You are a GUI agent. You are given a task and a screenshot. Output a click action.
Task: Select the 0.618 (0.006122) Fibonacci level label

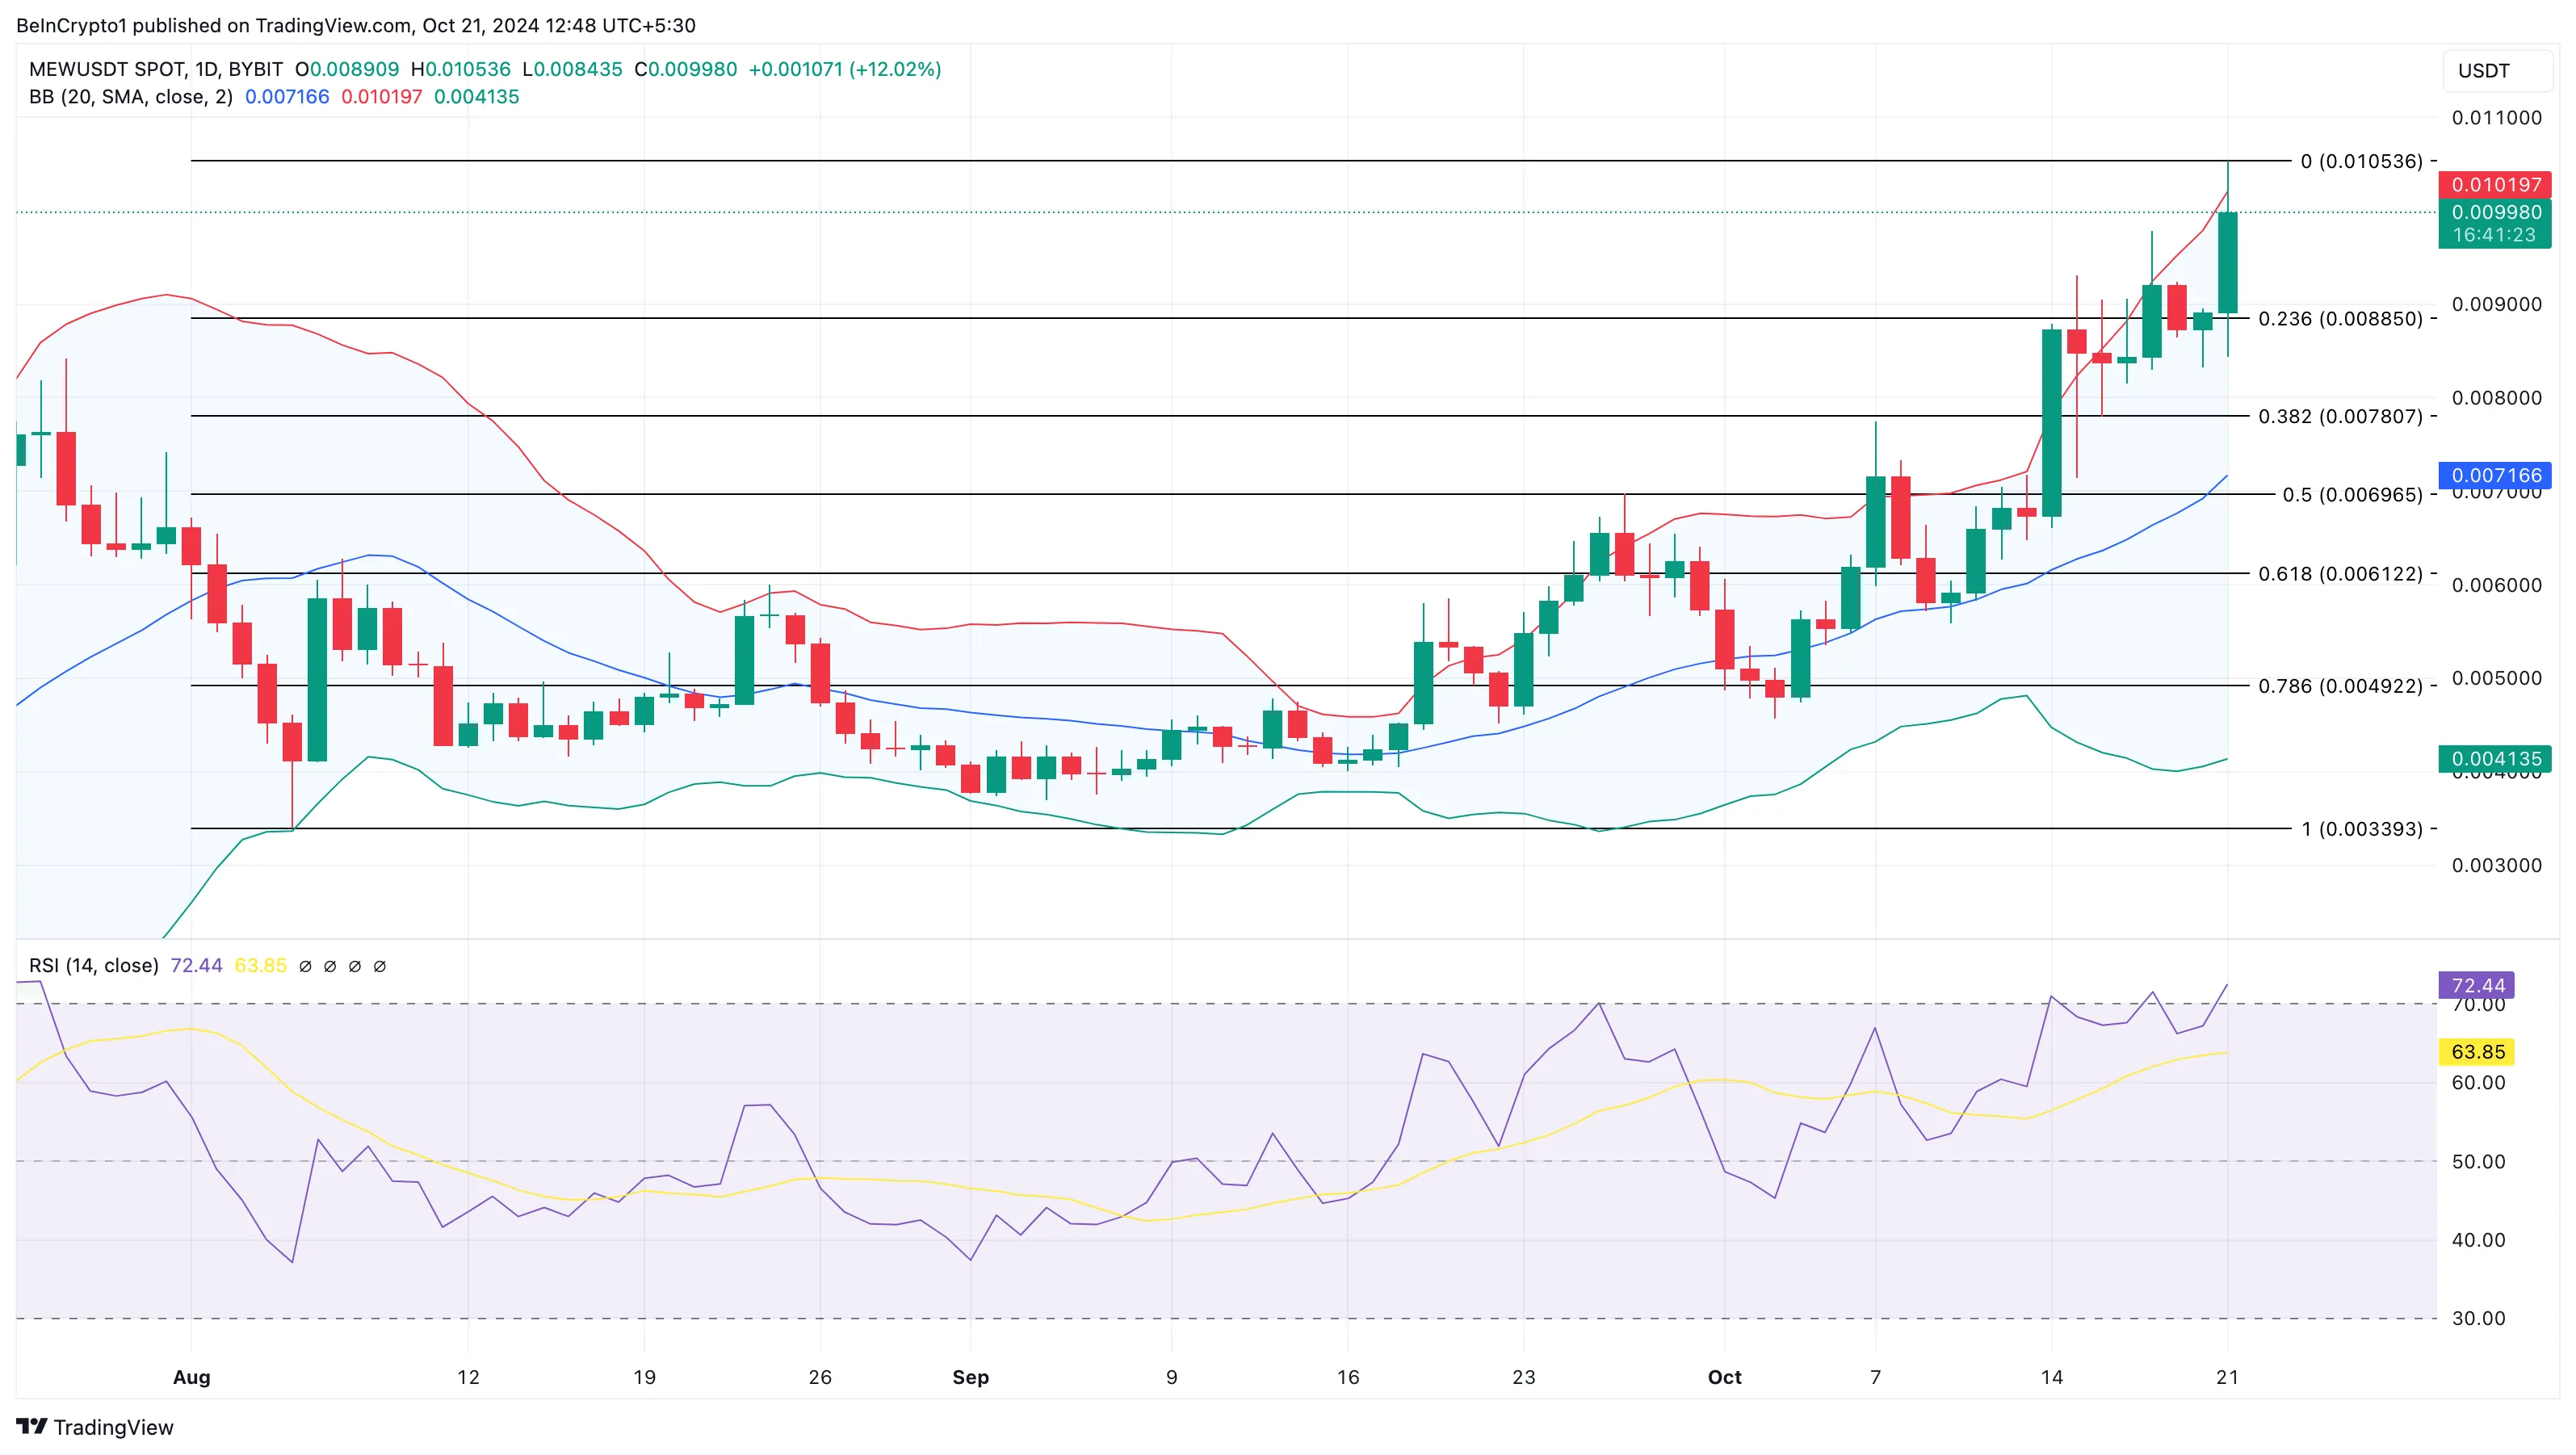(2340, 574)
